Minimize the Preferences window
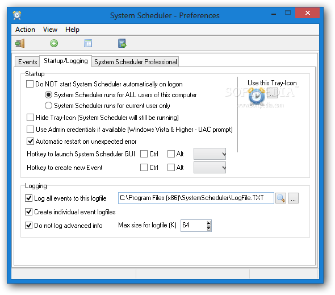Viewport: 335px width, 295px height. [274, 14]
